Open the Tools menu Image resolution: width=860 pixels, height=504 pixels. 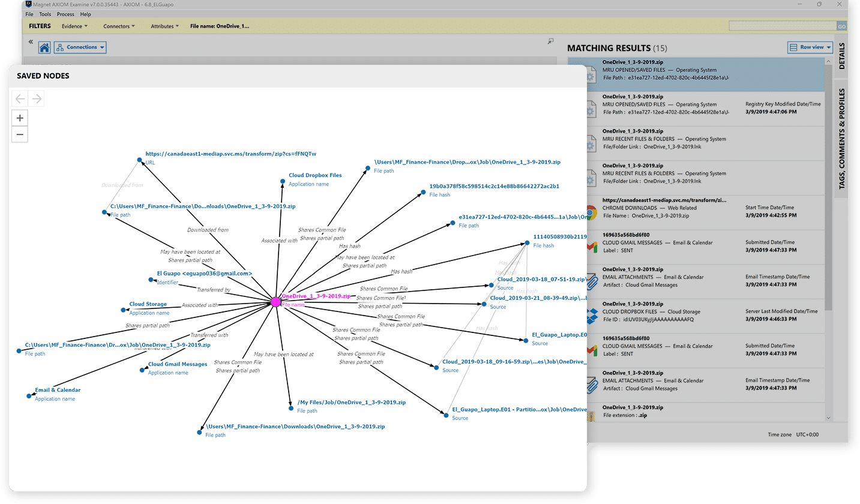click(45, 14)
